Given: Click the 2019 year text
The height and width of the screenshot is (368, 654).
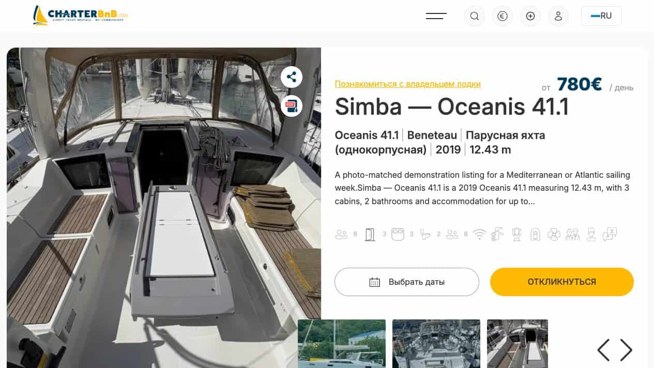Looking at the screenshot, I should [448, 150].
